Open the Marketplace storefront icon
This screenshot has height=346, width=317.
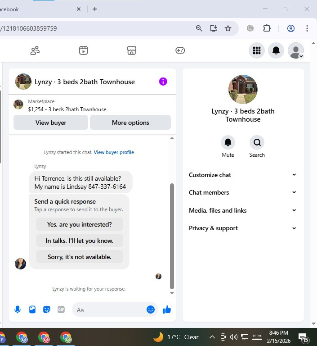(131, 50)
